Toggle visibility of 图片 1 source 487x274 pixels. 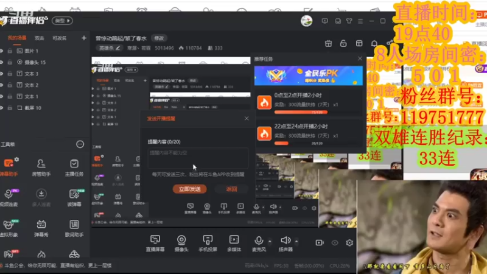1,51
